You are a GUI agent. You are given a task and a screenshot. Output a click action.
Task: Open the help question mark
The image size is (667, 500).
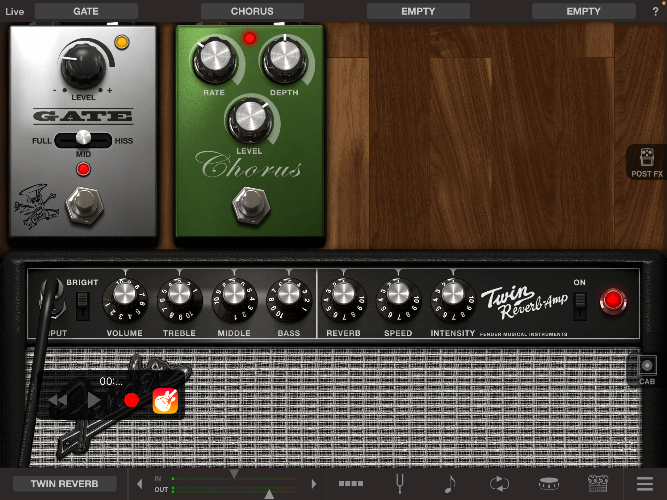pos(655,11)
